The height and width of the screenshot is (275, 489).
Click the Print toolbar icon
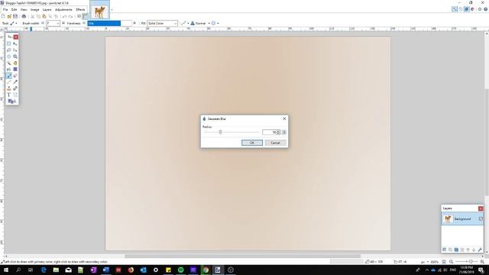click(x=24, y=16)
